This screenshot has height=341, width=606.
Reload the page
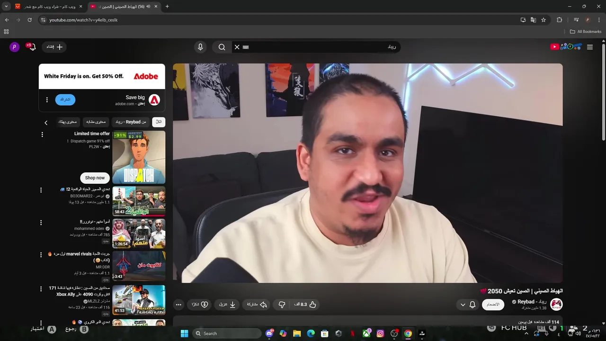29,20
